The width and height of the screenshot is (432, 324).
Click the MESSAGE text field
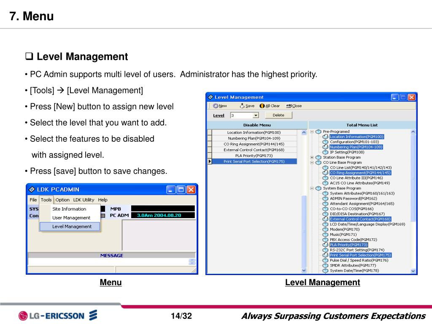tap(108, 262)
